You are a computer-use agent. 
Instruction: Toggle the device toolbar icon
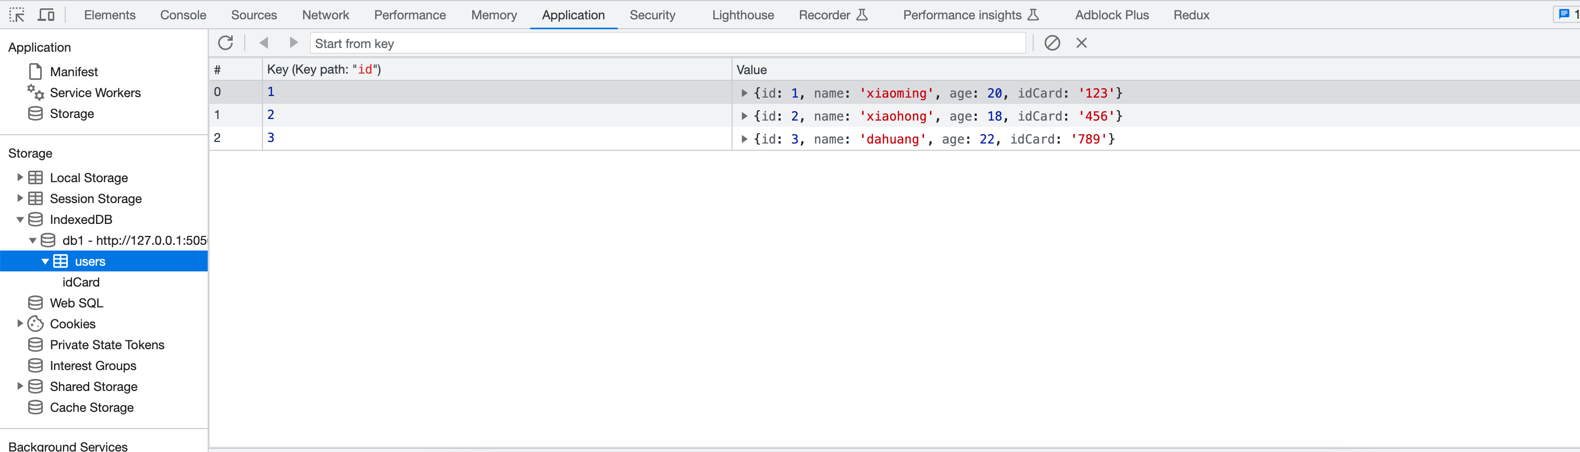[x=46, y=15]
